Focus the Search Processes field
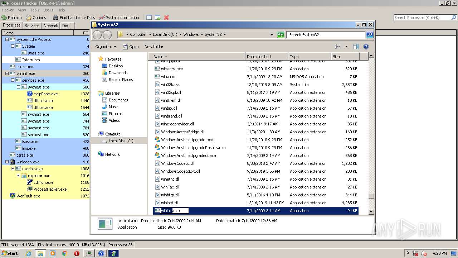This screenshot has width=458, height=258. coord(422,18)
